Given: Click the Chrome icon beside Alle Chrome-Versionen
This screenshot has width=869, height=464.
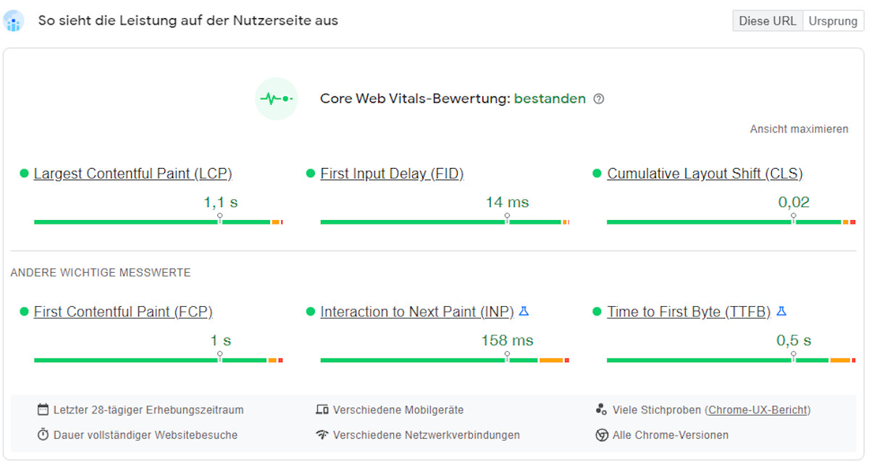Looking at the screenshot, I should pyautogui.click(x=601, y=435).
